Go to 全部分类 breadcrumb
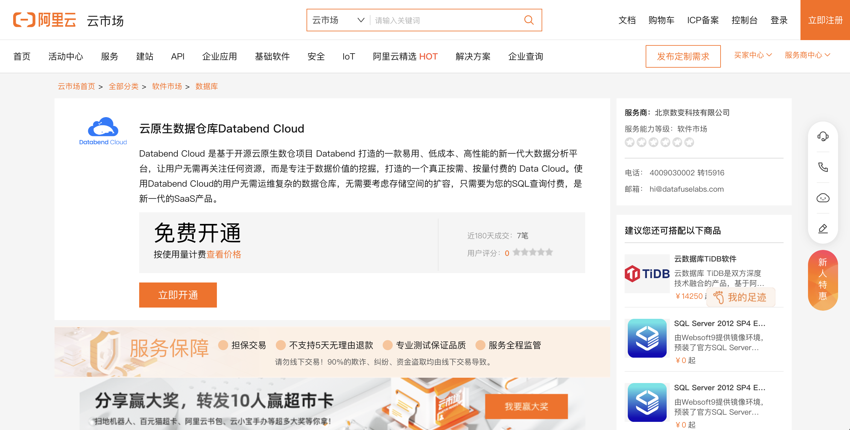The width and height of the screenshot is (850, 430). 123,86
